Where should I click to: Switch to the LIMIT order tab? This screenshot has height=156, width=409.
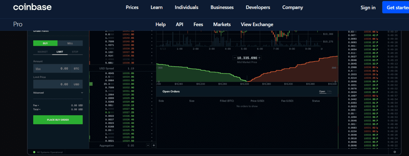click(x=60, y=52)
